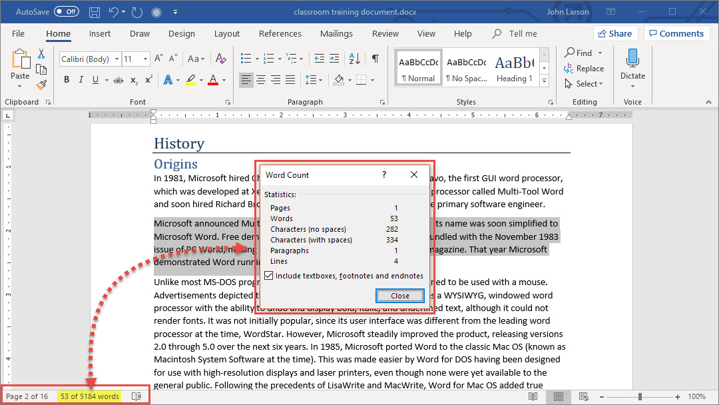The height and width of the screenshot is (405, 719).
Task: Expand the Styles gallery
Action: (544, 81)
